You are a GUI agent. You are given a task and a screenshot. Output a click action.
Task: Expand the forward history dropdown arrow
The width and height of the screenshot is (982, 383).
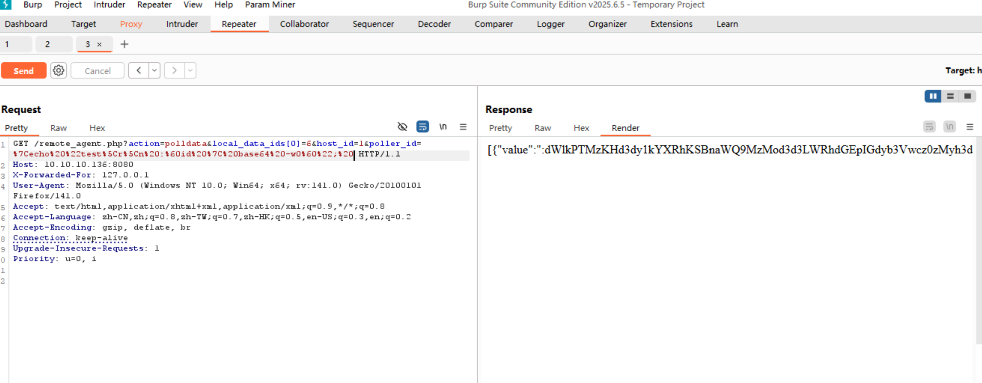[x=191, y=70]
